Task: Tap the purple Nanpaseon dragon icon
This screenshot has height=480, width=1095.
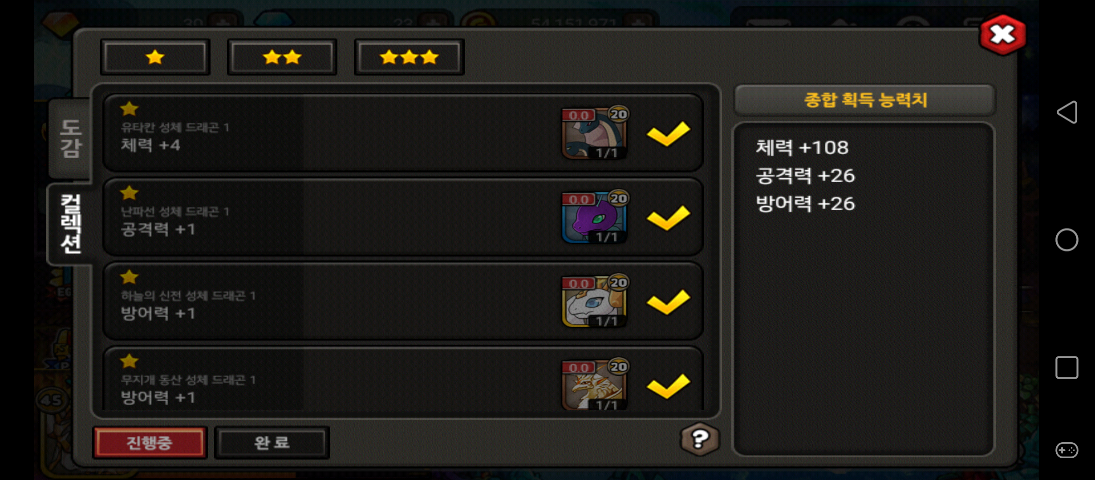Action: pyautogui.click(x=595, y=217)
